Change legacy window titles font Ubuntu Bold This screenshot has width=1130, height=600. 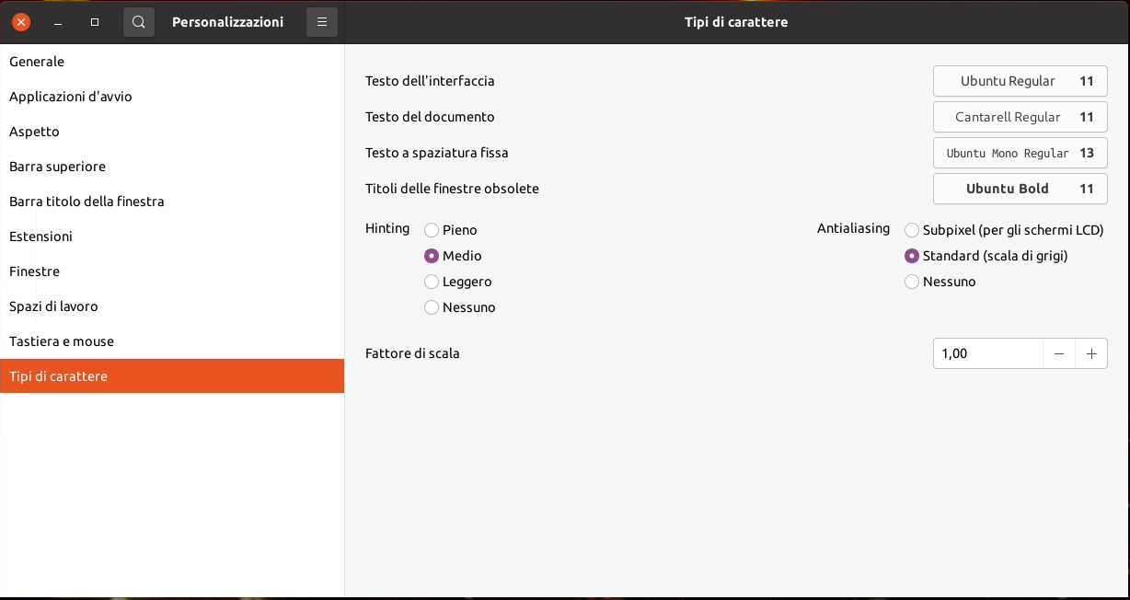pyautogui.click(x=1020, y=189)
